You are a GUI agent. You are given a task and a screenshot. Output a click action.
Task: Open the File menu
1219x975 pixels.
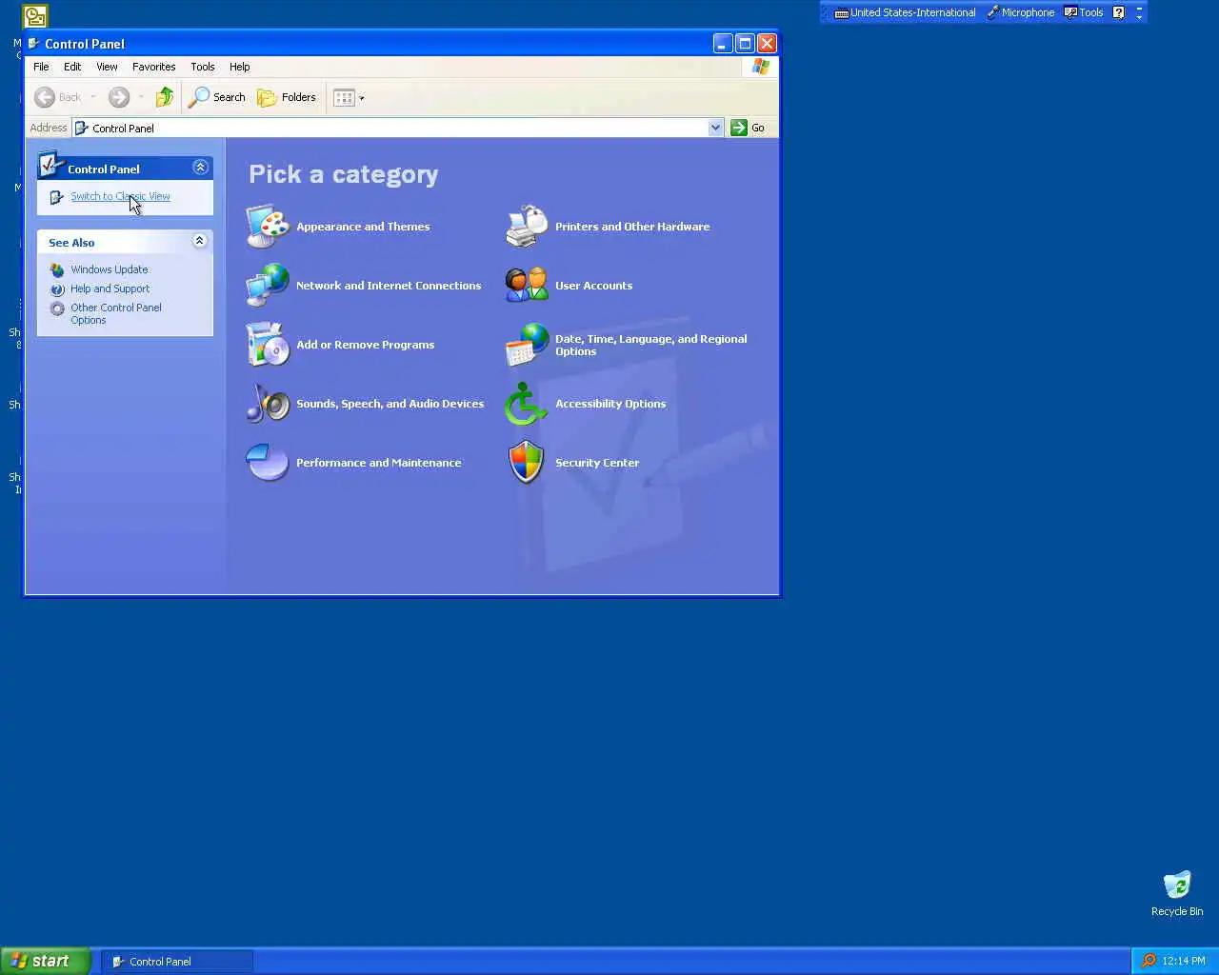tap(41, 67)
